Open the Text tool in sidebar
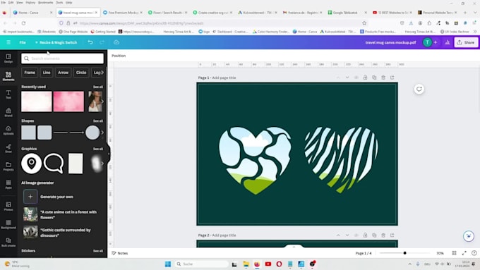This screenshot has width=480, height=270. pyautogui.click(x=8, y=94)
